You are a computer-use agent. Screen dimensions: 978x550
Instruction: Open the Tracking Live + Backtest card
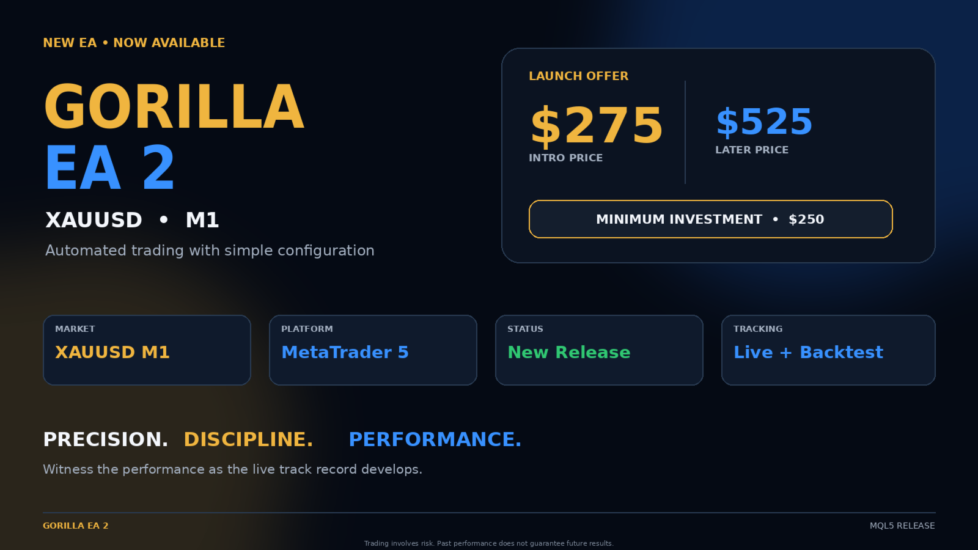(828, 350)
